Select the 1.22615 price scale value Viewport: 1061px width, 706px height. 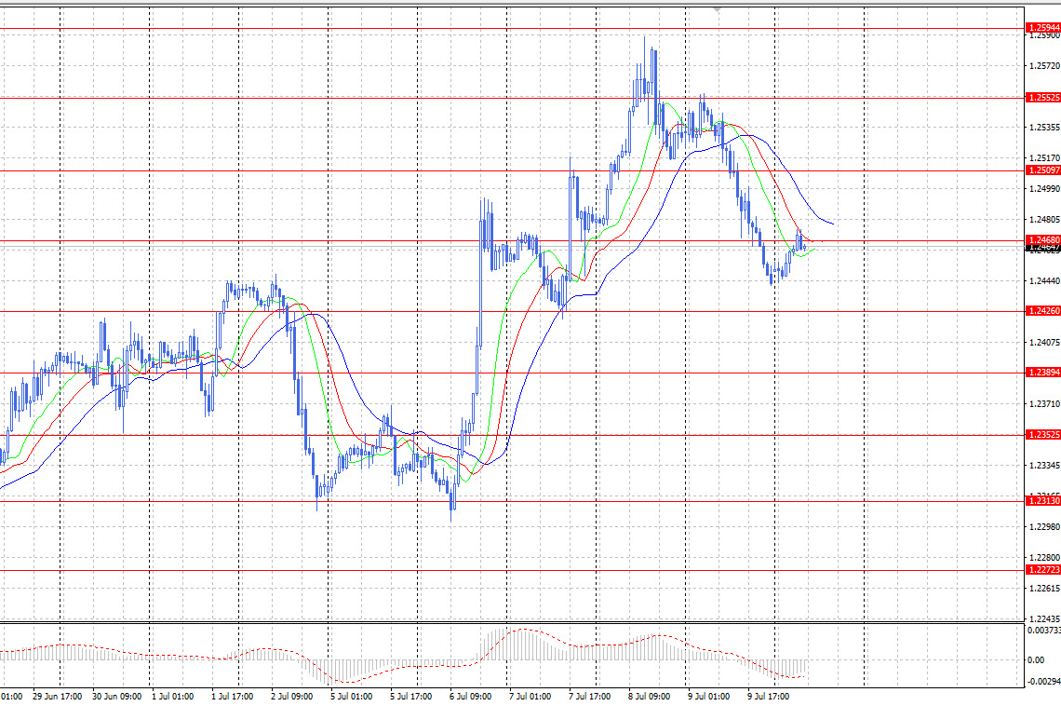pos(1044,589)
